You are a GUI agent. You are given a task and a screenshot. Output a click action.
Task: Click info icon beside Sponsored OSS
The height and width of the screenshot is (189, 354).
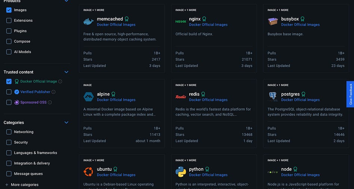pos(50,102)
